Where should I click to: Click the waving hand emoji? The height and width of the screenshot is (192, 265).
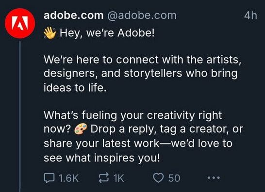[x=50, y=33]
